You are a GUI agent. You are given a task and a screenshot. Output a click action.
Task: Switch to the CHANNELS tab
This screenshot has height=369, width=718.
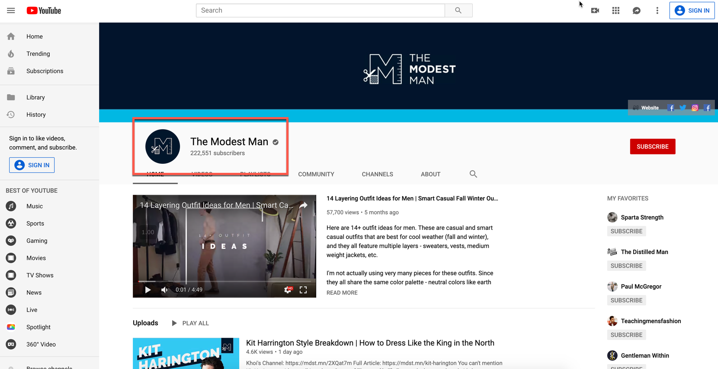click(378, 174)
